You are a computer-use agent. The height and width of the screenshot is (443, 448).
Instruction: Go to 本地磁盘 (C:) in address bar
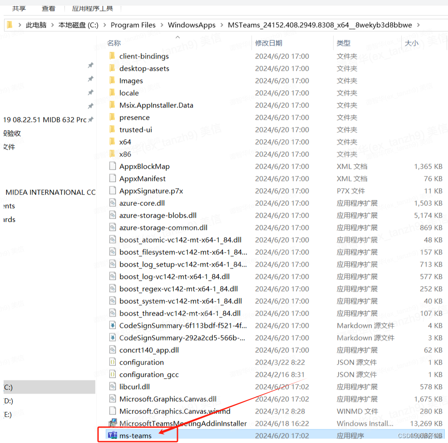[x=78, y=25]
